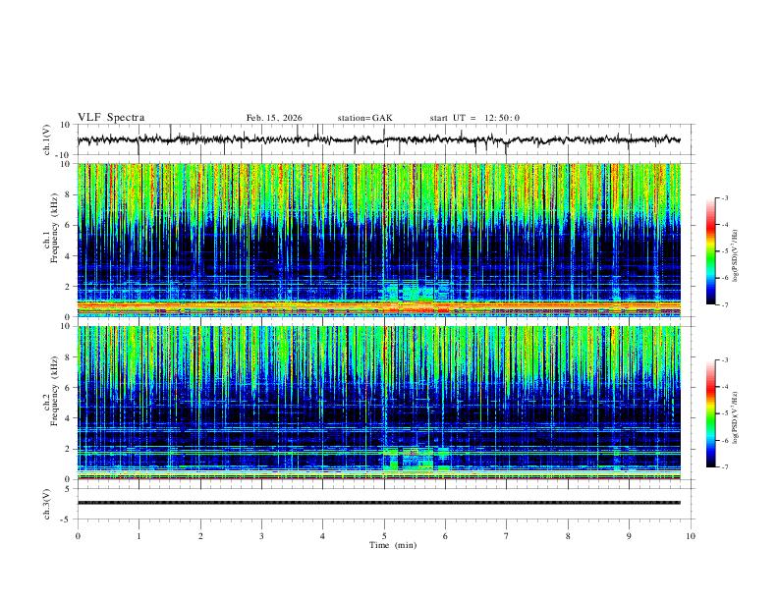Image resolution: width=778 pixels, height=601 pixels.
Task: Click the ch.1 voltage waveform trace
Action: (378, 139)
